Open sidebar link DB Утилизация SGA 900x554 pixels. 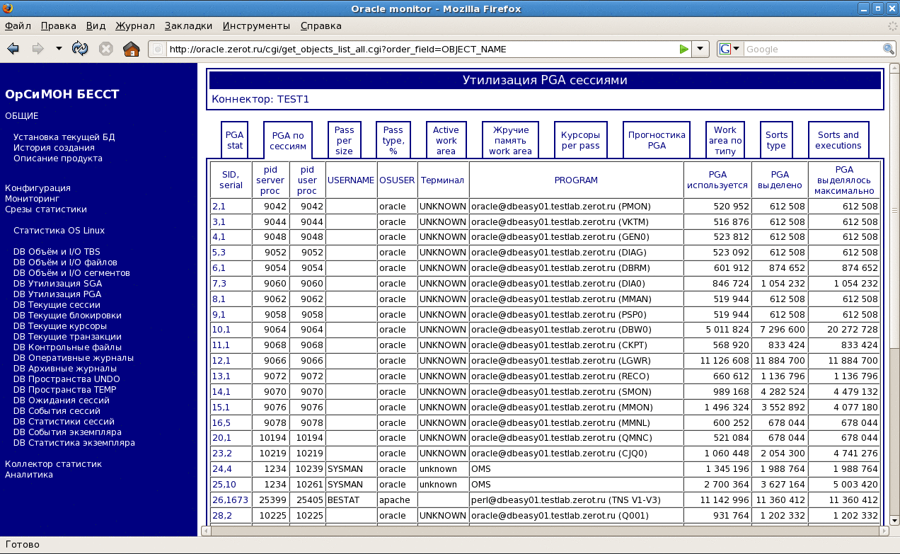pyautogui.click(x=57, y=283)
